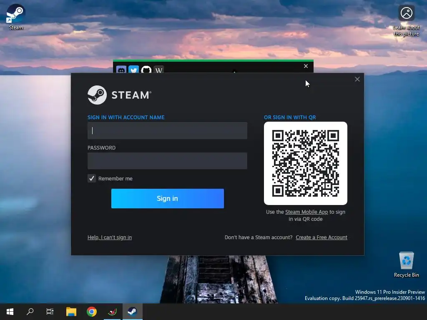Click the watermelon app icon on taskbar
The image size is (427, 320).
click(112, 312)
